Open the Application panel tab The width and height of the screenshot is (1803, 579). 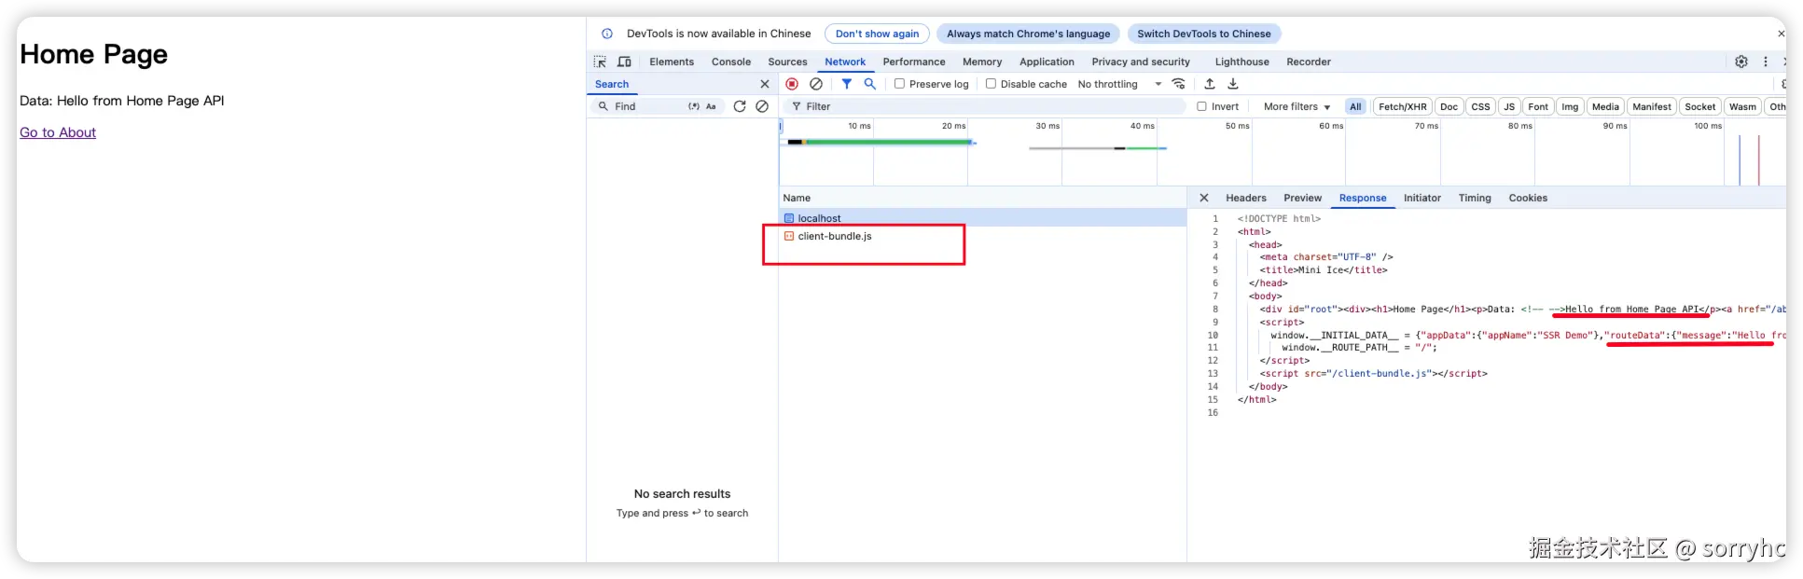(x=1047, y=62)
